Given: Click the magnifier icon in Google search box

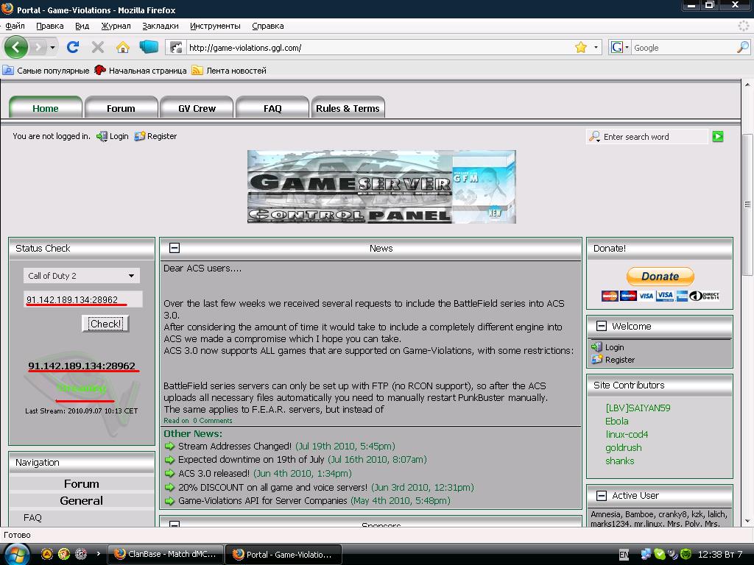Looking at the screenshot, I should [742, 47].
